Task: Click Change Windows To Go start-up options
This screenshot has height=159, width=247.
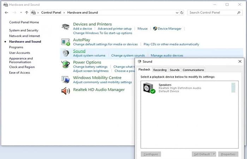Action: coord(103,33)
